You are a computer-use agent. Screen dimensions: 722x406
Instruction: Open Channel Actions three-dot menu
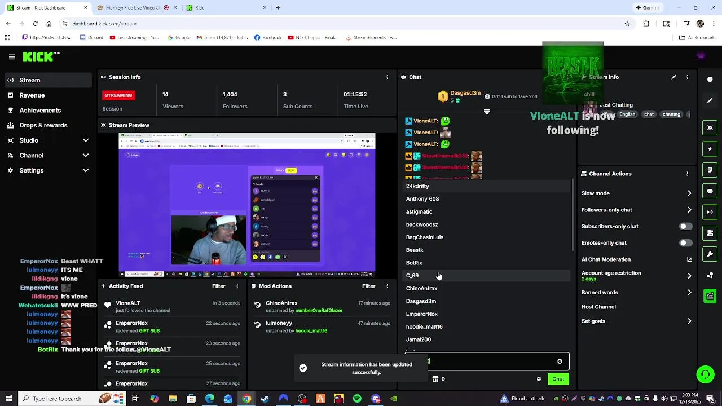(x=687, y=174)
